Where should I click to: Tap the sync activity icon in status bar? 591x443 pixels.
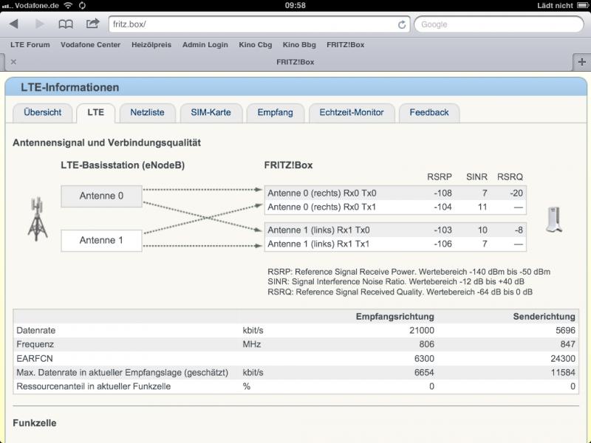82,5
